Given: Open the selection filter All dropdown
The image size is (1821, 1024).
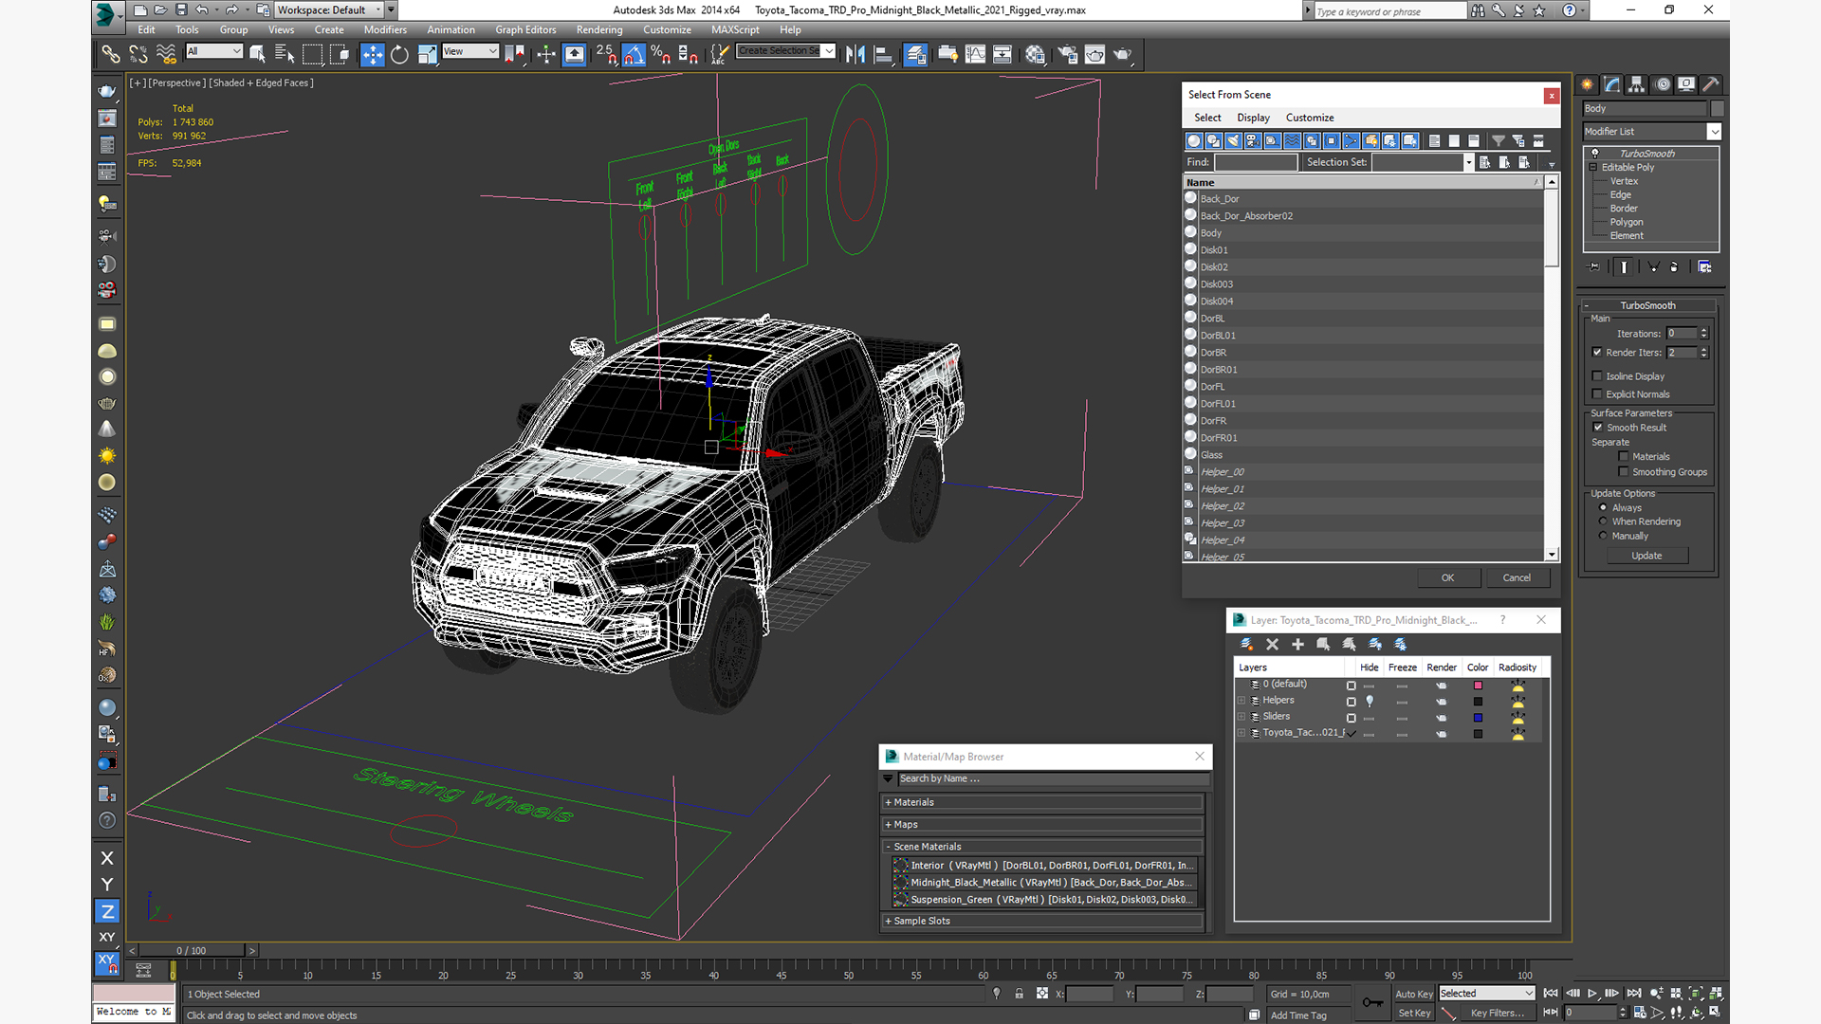Looking at the screenshot, I should tap(214, 51).
